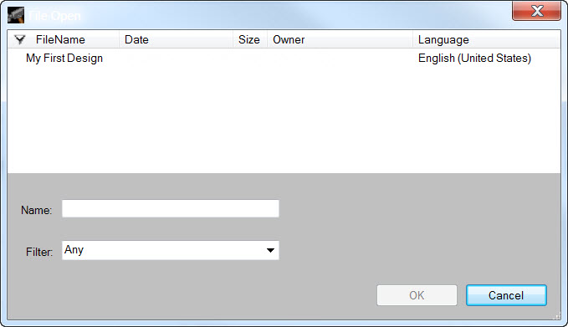
Task: Click the Filter: label
Action: coord(39,252)
